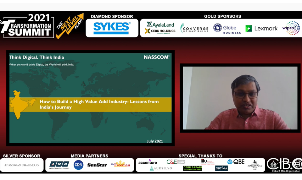Click the JPMorgan Chase & Co. logo
The image size is (302, 180).
[22, 165]
